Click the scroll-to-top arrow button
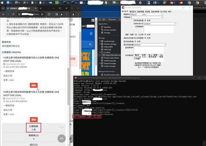This screenshot has height=146, width=206. click(61, 138)
